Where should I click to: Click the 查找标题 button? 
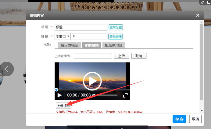[116, 27]
